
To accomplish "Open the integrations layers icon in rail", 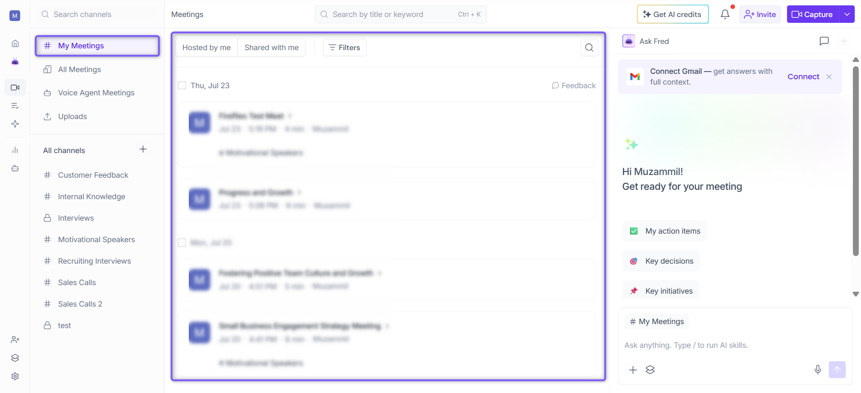I will (x=15, y=358).
